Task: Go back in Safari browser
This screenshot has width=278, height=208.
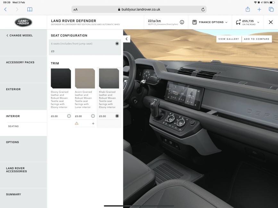Action: [5, 9]
